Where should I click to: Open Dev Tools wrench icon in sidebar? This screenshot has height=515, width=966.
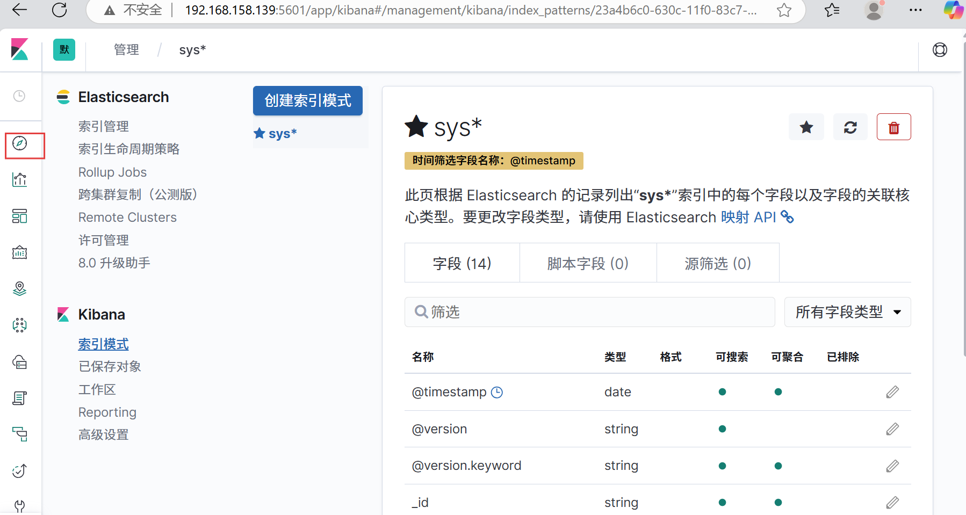click(x=20, y=506)
